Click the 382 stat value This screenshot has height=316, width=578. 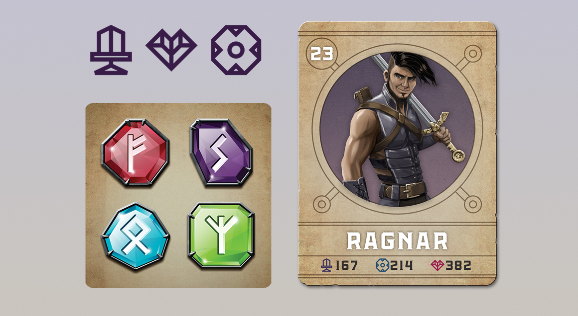[458, 265]
